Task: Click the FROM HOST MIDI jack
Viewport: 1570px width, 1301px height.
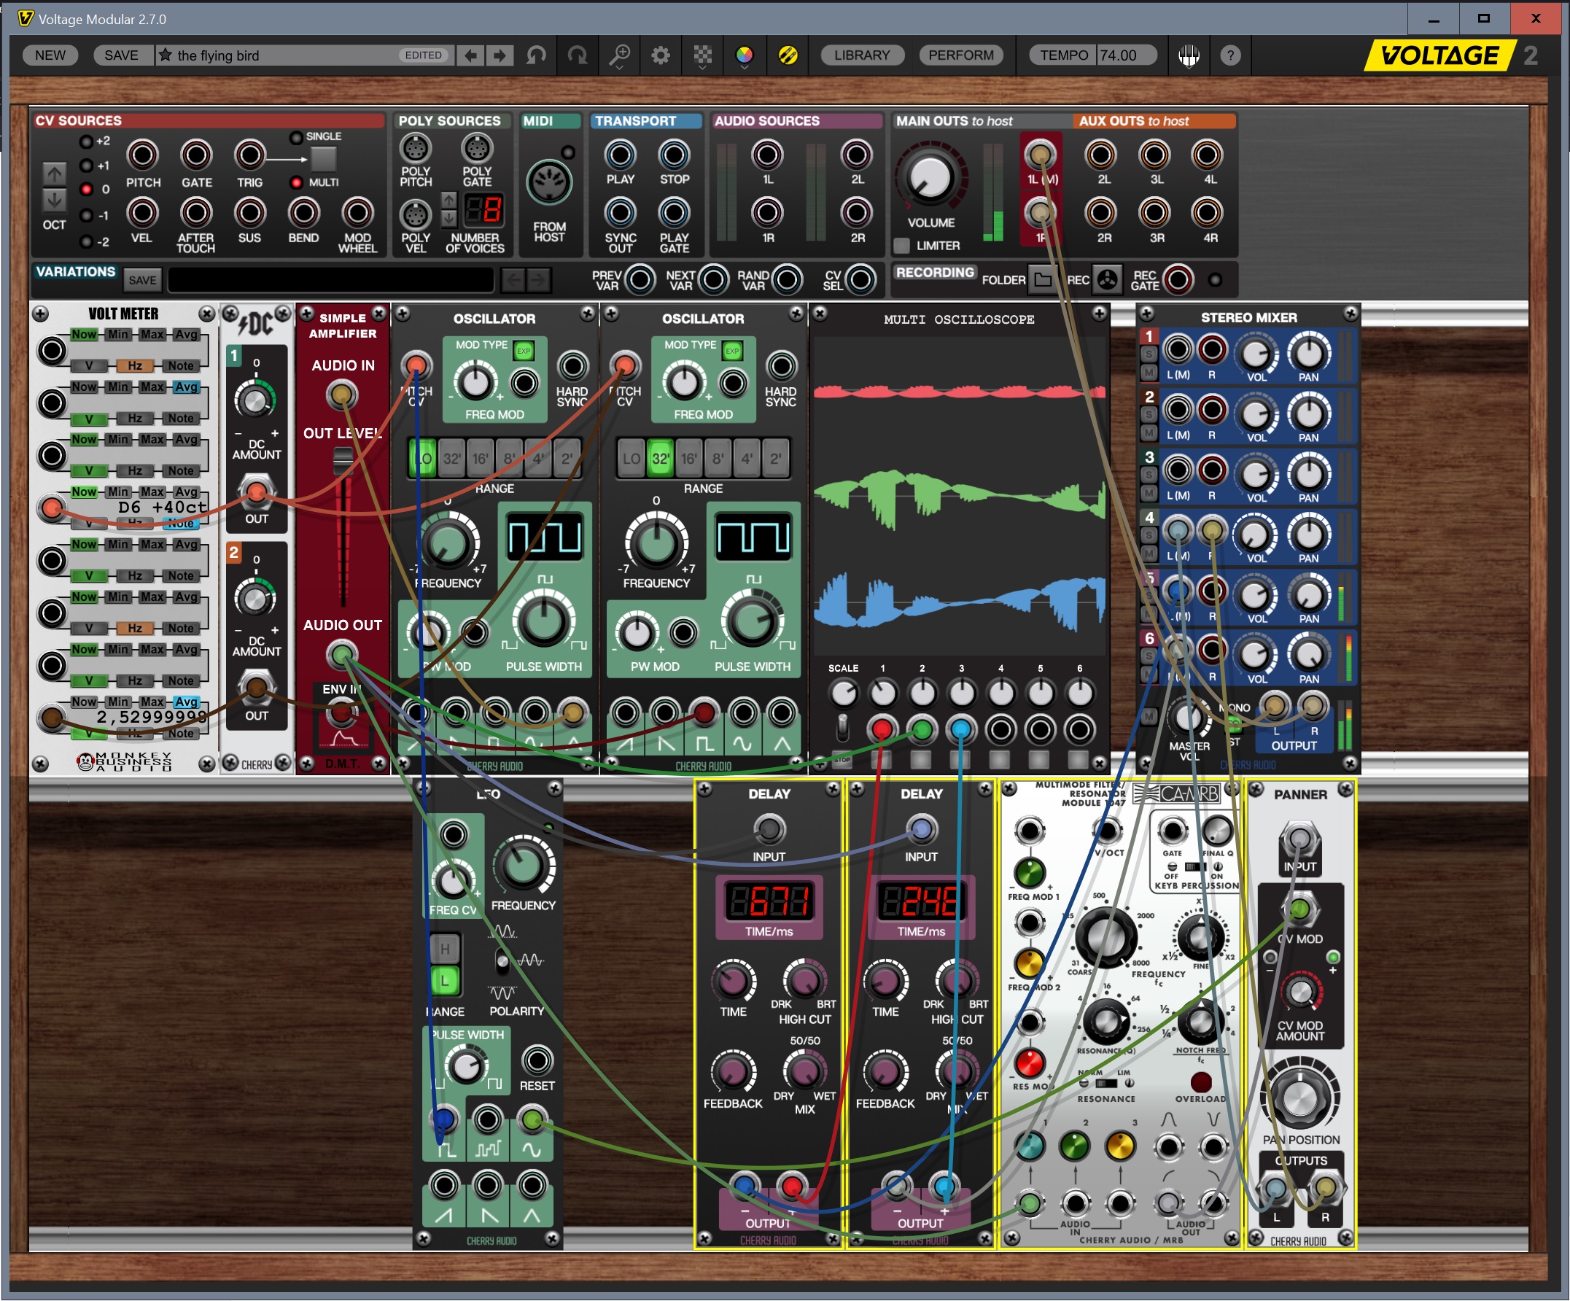Action: click(x=550, y=182)
